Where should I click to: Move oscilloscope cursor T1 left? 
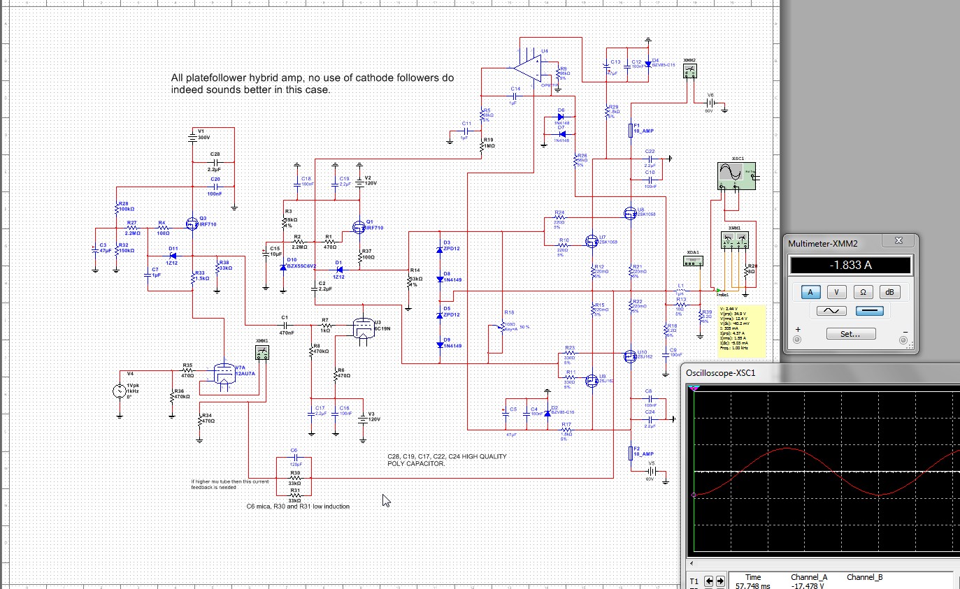tap(710, 581)
